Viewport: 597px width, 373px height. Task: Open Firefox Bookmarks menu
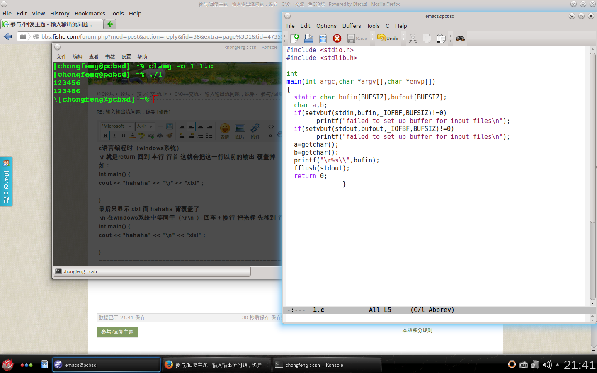pyautogui.click(x=90, y=14)
